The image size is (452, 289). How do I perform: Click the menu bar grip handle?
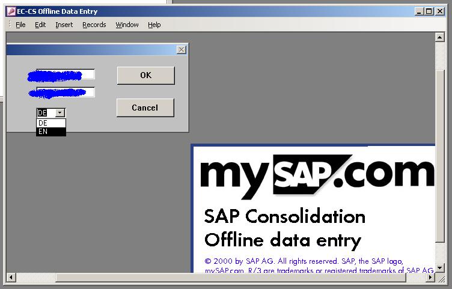(x=10, y=25)
